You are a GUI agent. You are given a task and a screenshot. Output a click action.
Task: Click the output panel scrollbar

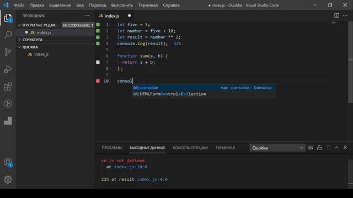[x=351, y=171]
